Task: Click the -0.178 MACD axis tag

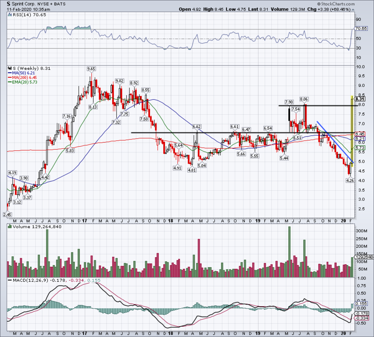Action: point(362,313)
